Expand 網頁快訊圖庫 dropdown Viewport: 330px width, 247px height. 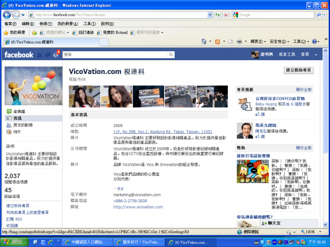(162, 32)
